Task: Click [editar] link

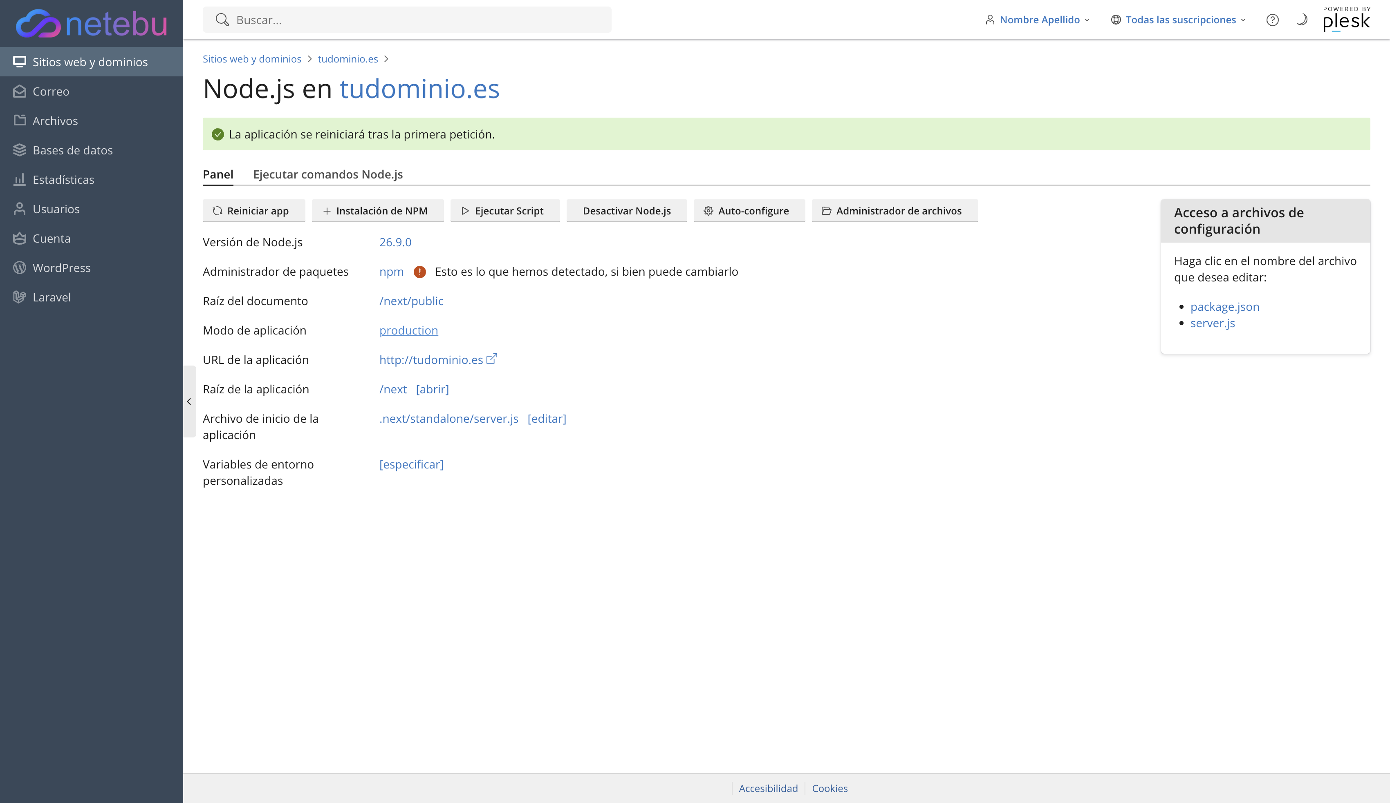Action: tap(547, 418)
